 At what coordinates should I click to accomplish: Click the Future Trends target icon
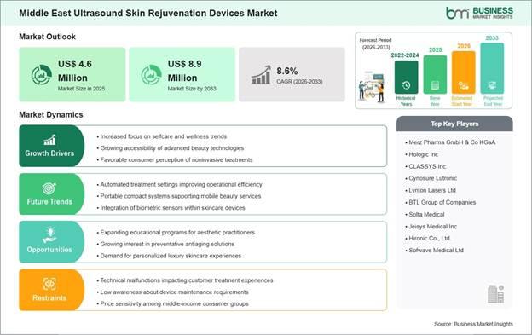point(49,188)
